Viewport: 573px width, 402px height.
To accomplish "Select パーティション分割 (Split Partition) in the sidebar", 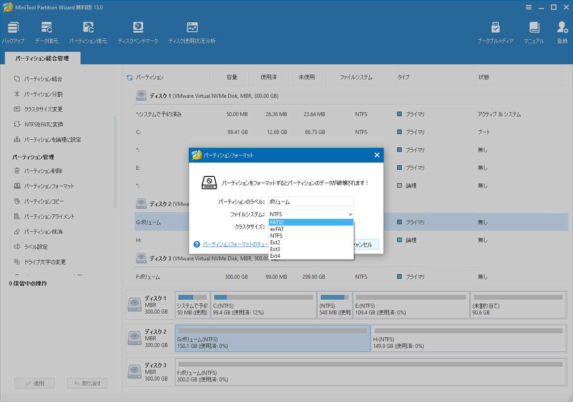I will click(42, 94).
